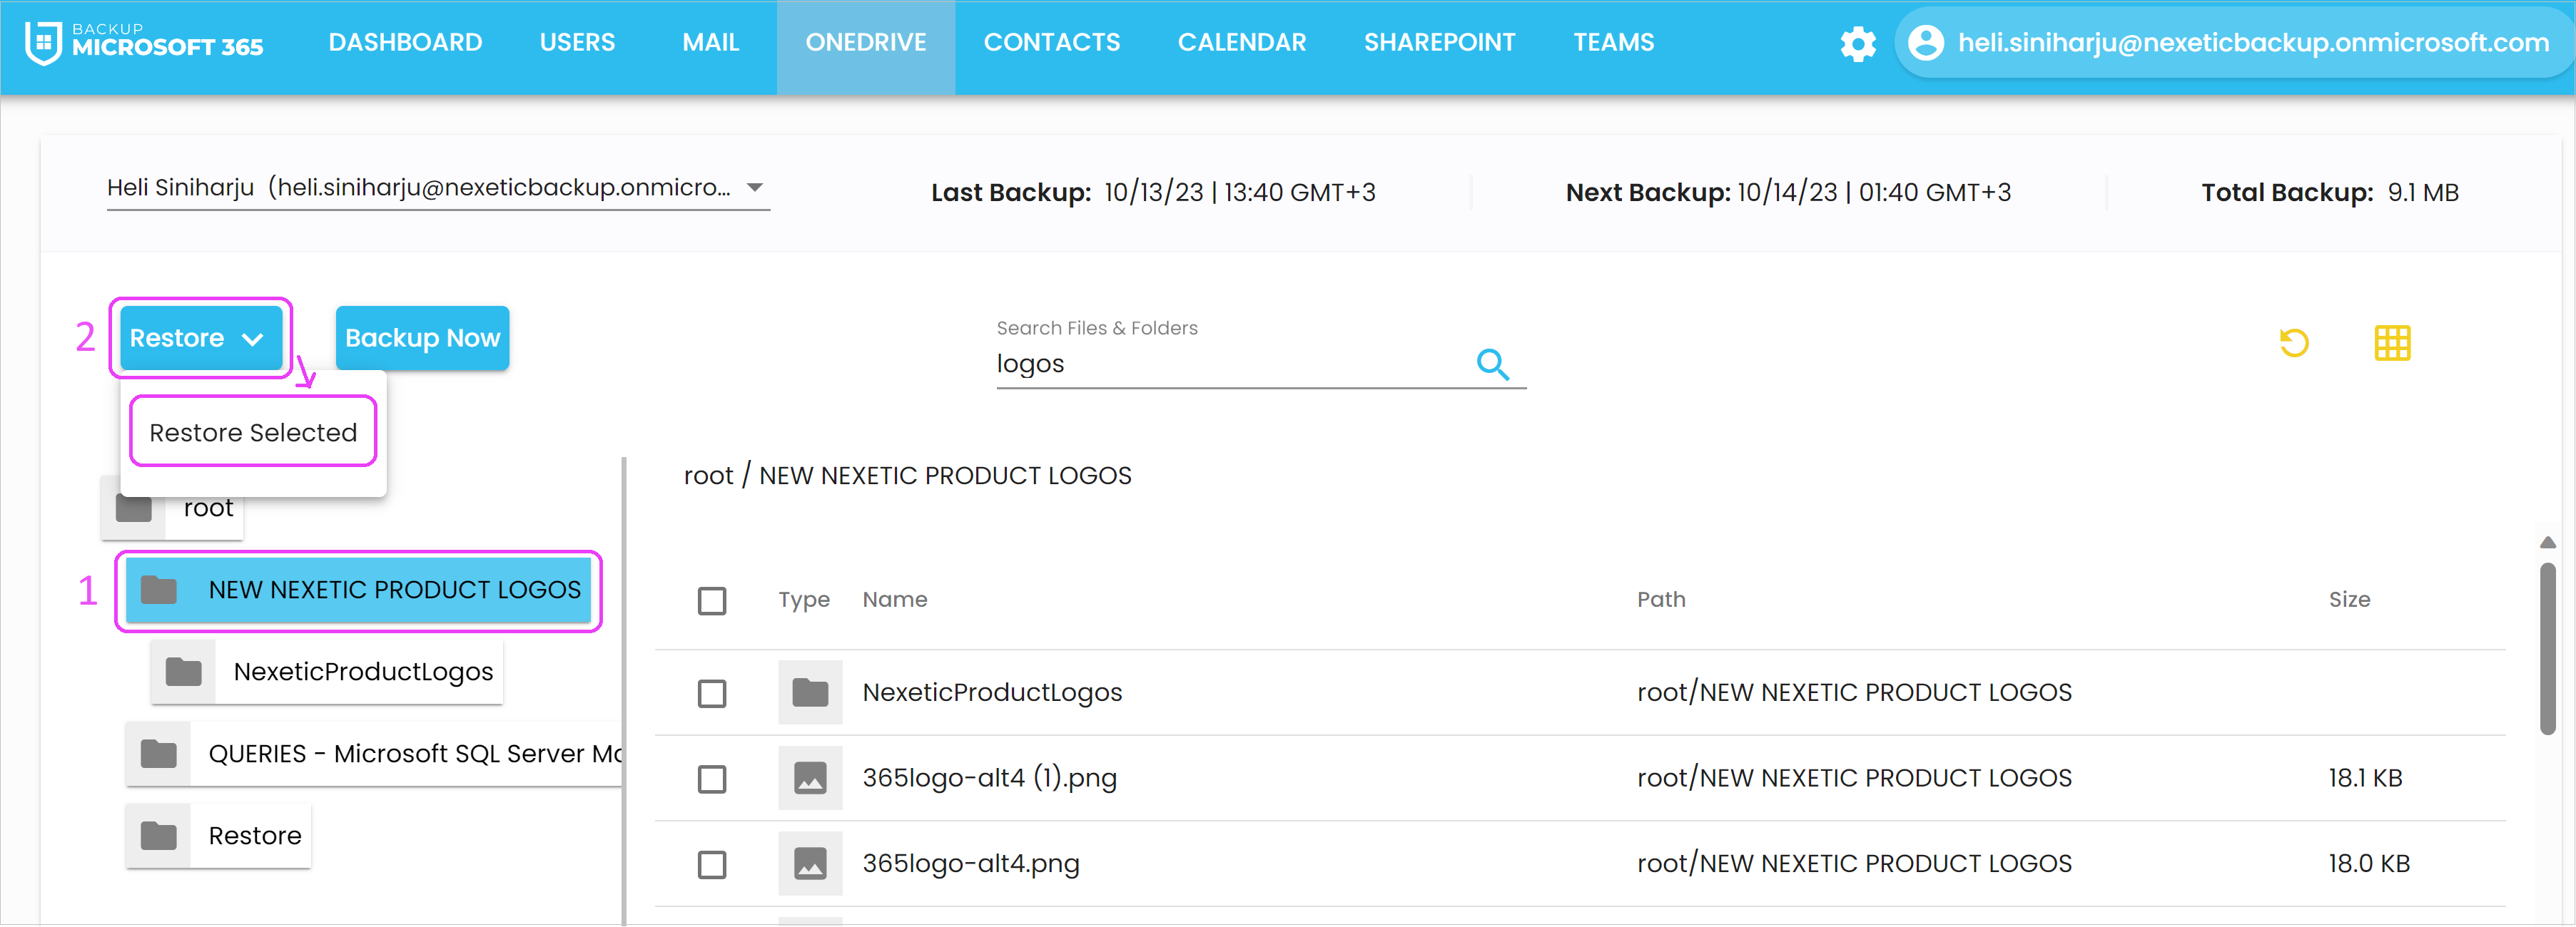Go to the SHAREPOINT tab
This screenshot has width=2576, height=927.
click(x=1440, y=43)
